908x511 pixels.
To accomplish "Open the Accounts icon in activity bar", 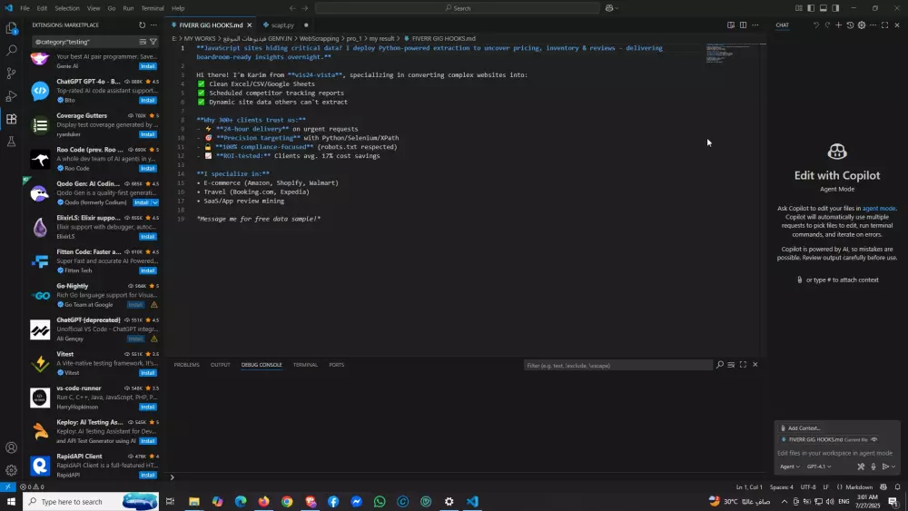I will pyautogui.click(x=11, y=447).
